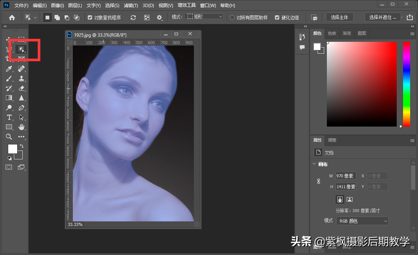Choose Add to selection mode
Viewport: 418px width, 255px height.
(57, 18)
